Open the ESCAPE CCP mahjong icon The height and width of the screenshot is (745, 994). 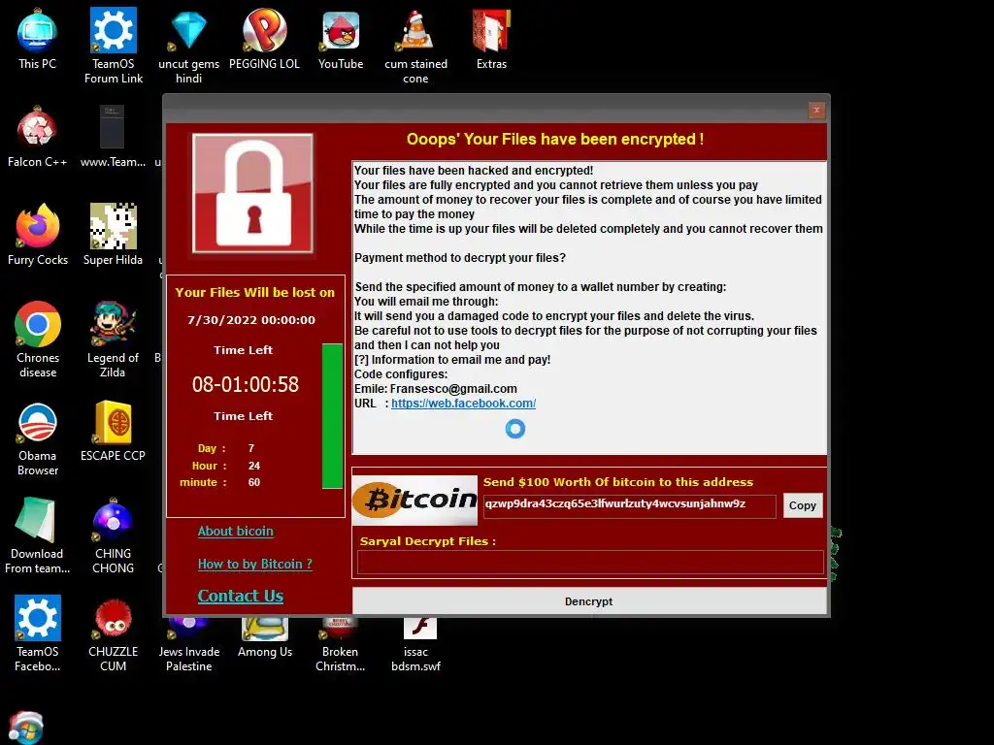[x=113, y=431]
